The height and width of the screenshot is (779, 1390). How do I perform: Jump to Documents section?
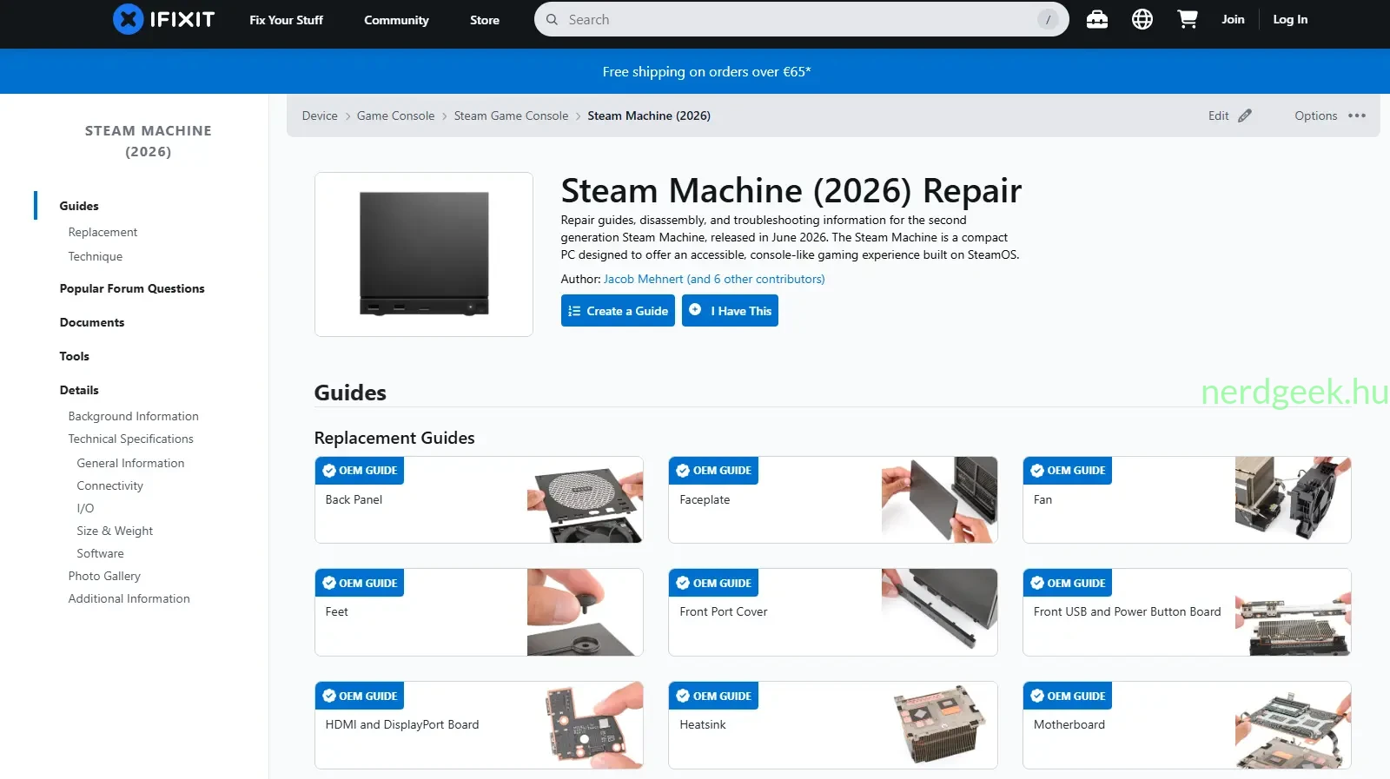tap(92, 322)
